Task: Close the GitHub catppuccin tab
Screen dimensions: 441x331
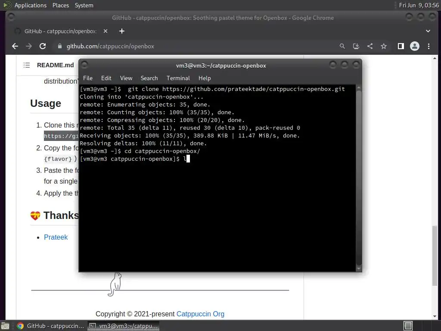Action: (106, 31)
